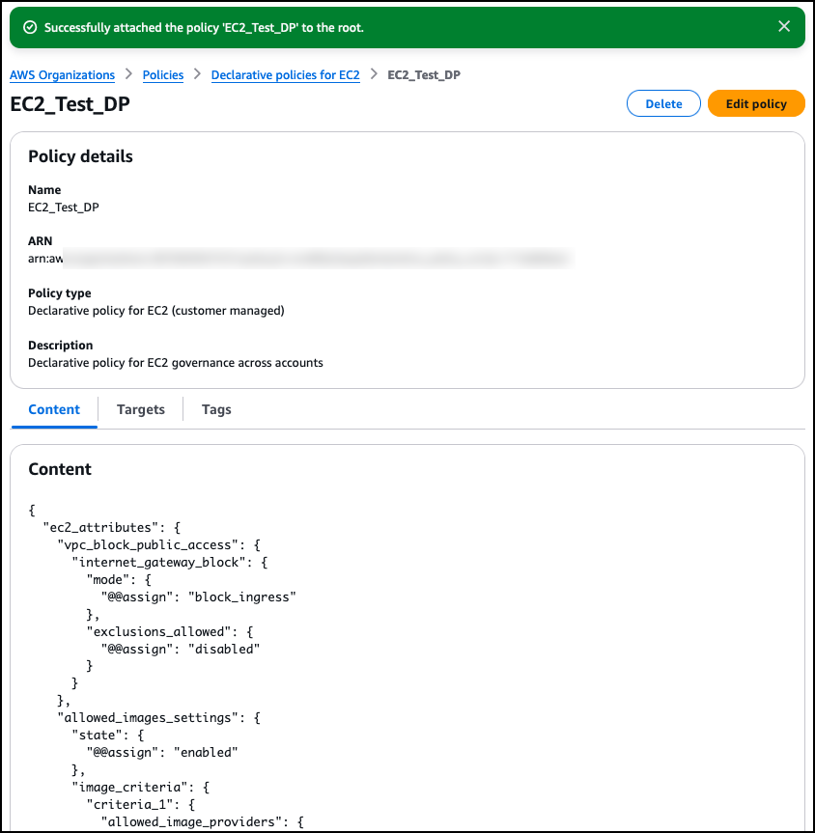Click the policy name value EC2_Test_DP
This screenshot has width=815, height=833.
click(64, 208)
